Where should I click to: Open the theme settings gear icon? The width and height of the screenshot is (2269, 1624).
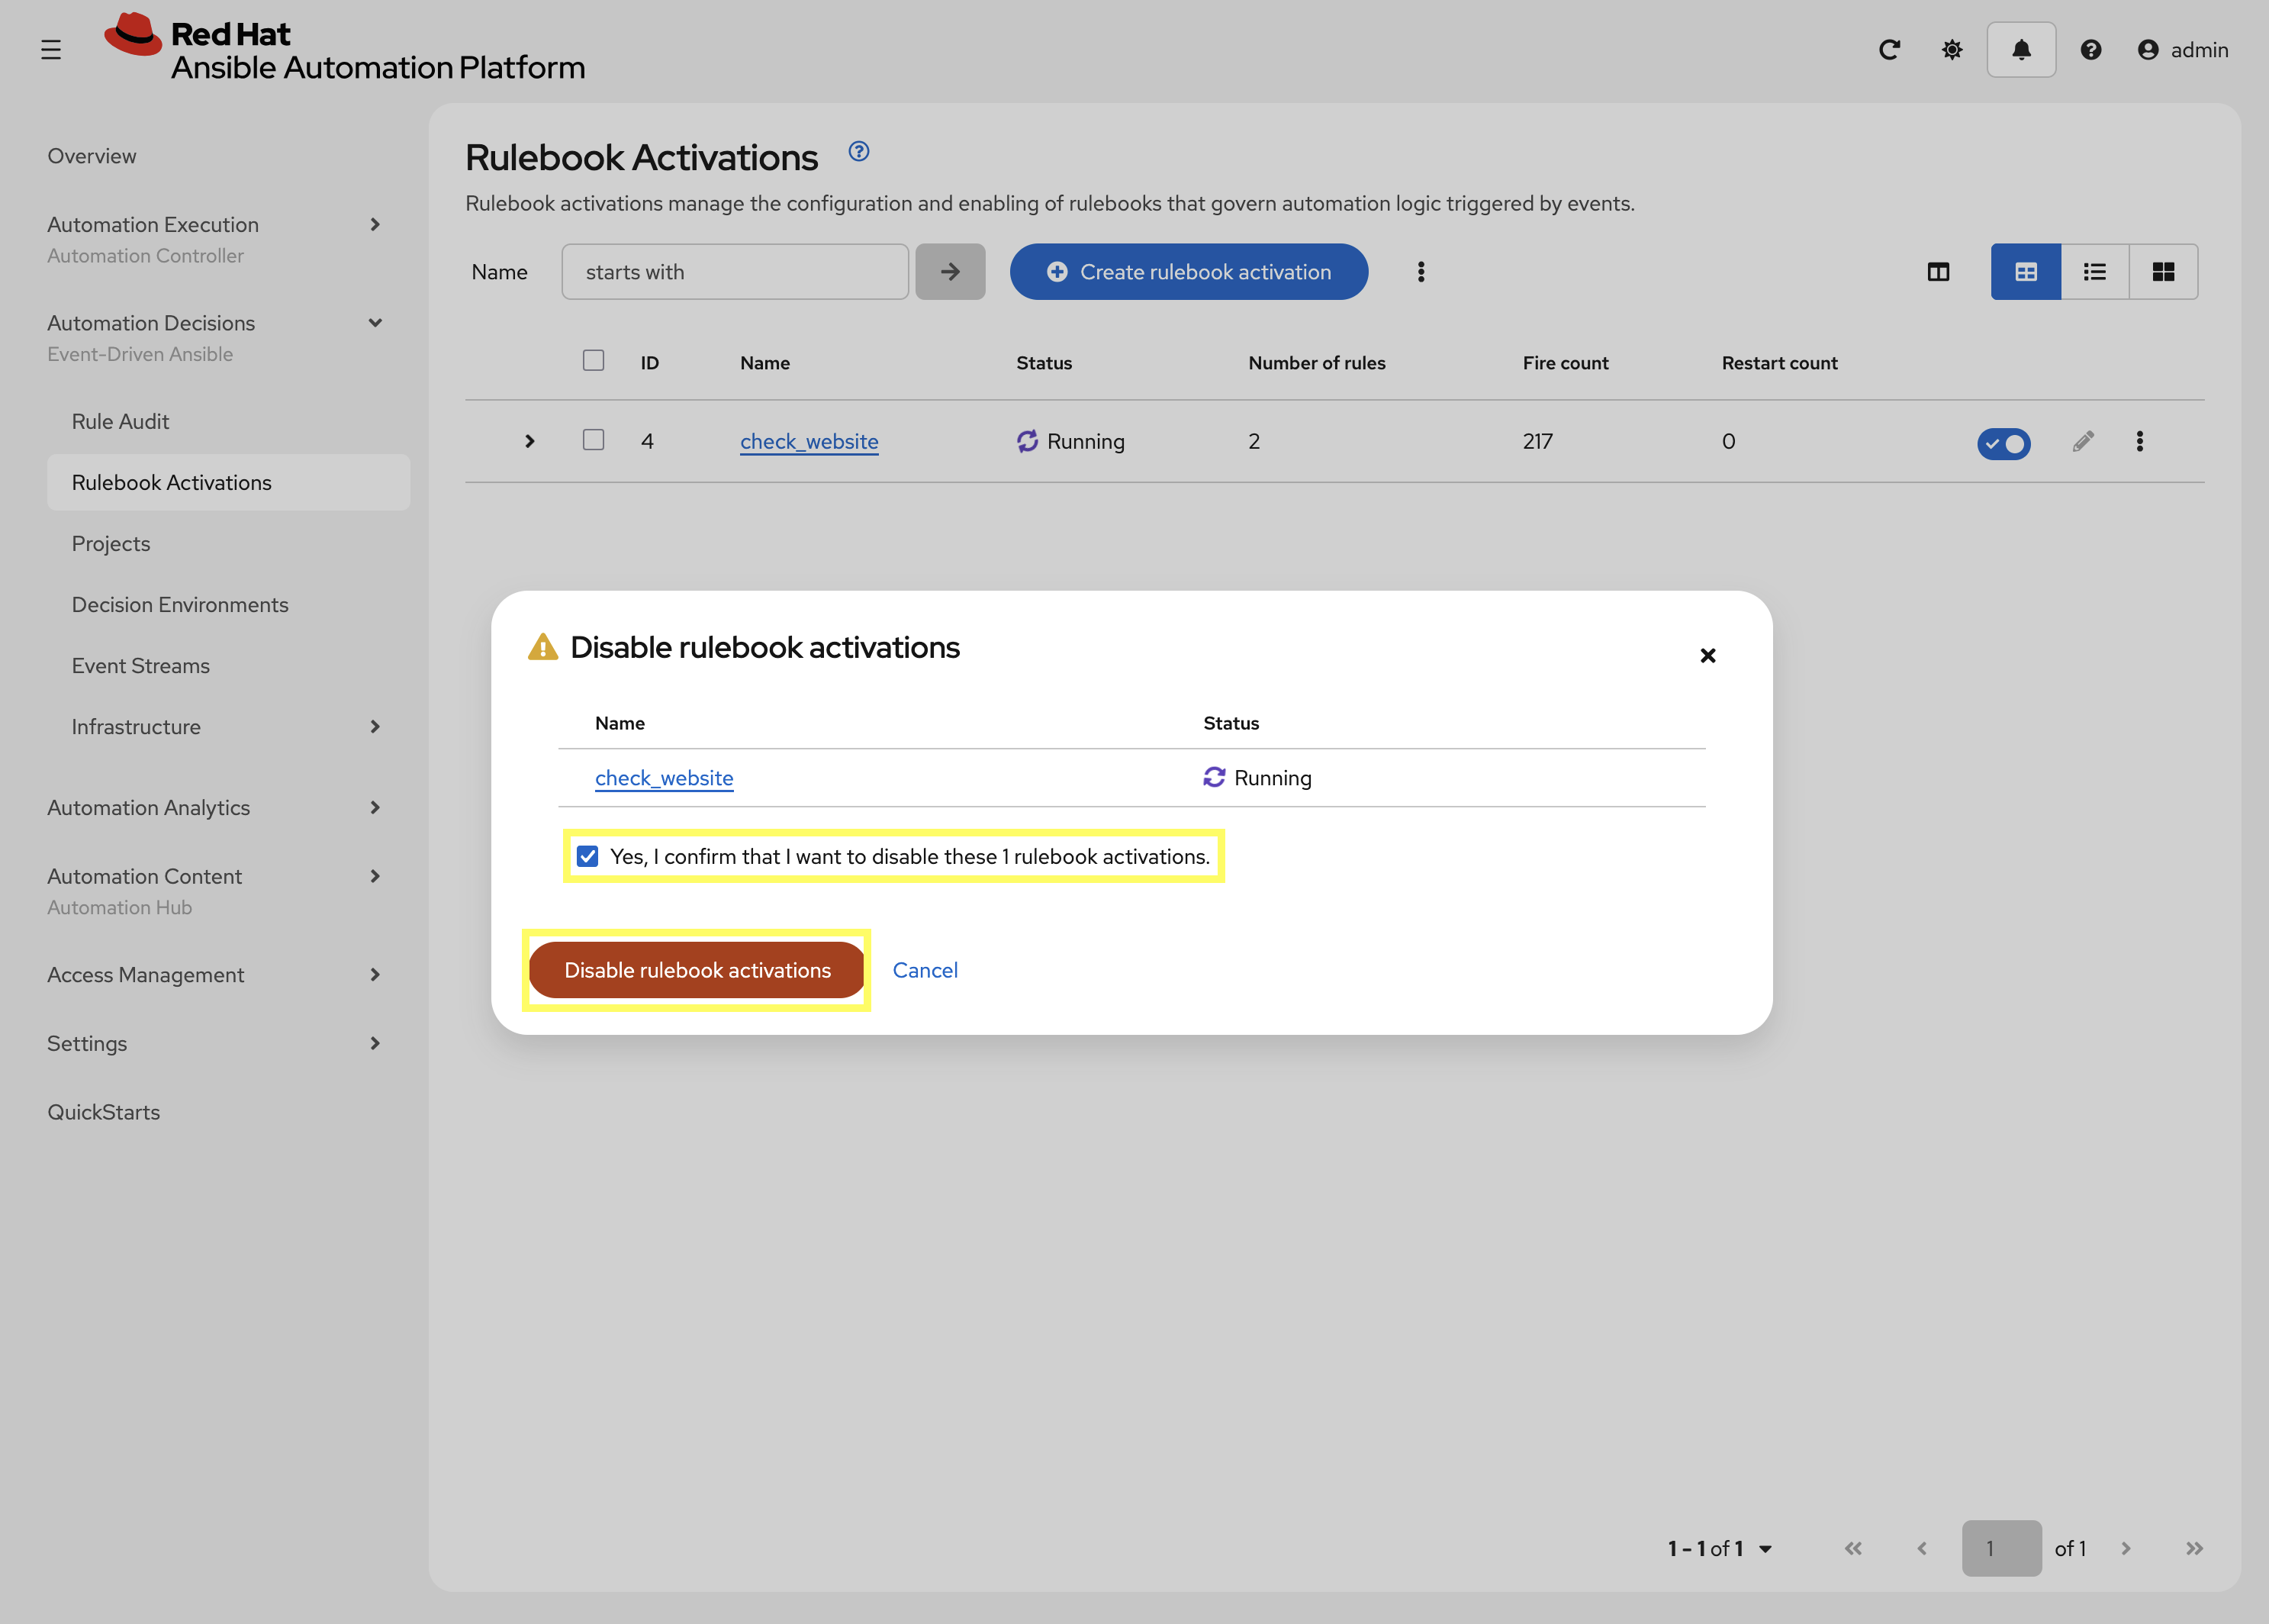click(x=1951, y=49)
